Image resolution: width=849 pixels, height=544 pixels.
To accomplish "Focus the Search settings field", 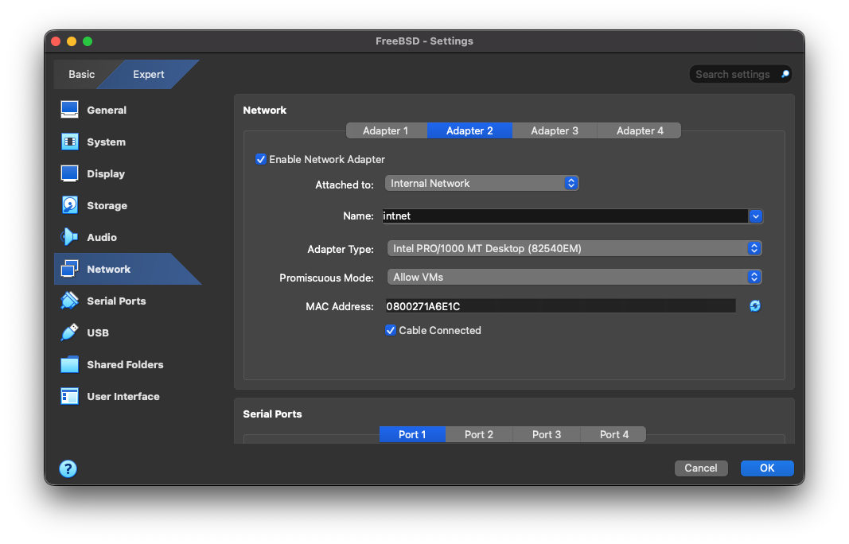I will tap(740, 74).
